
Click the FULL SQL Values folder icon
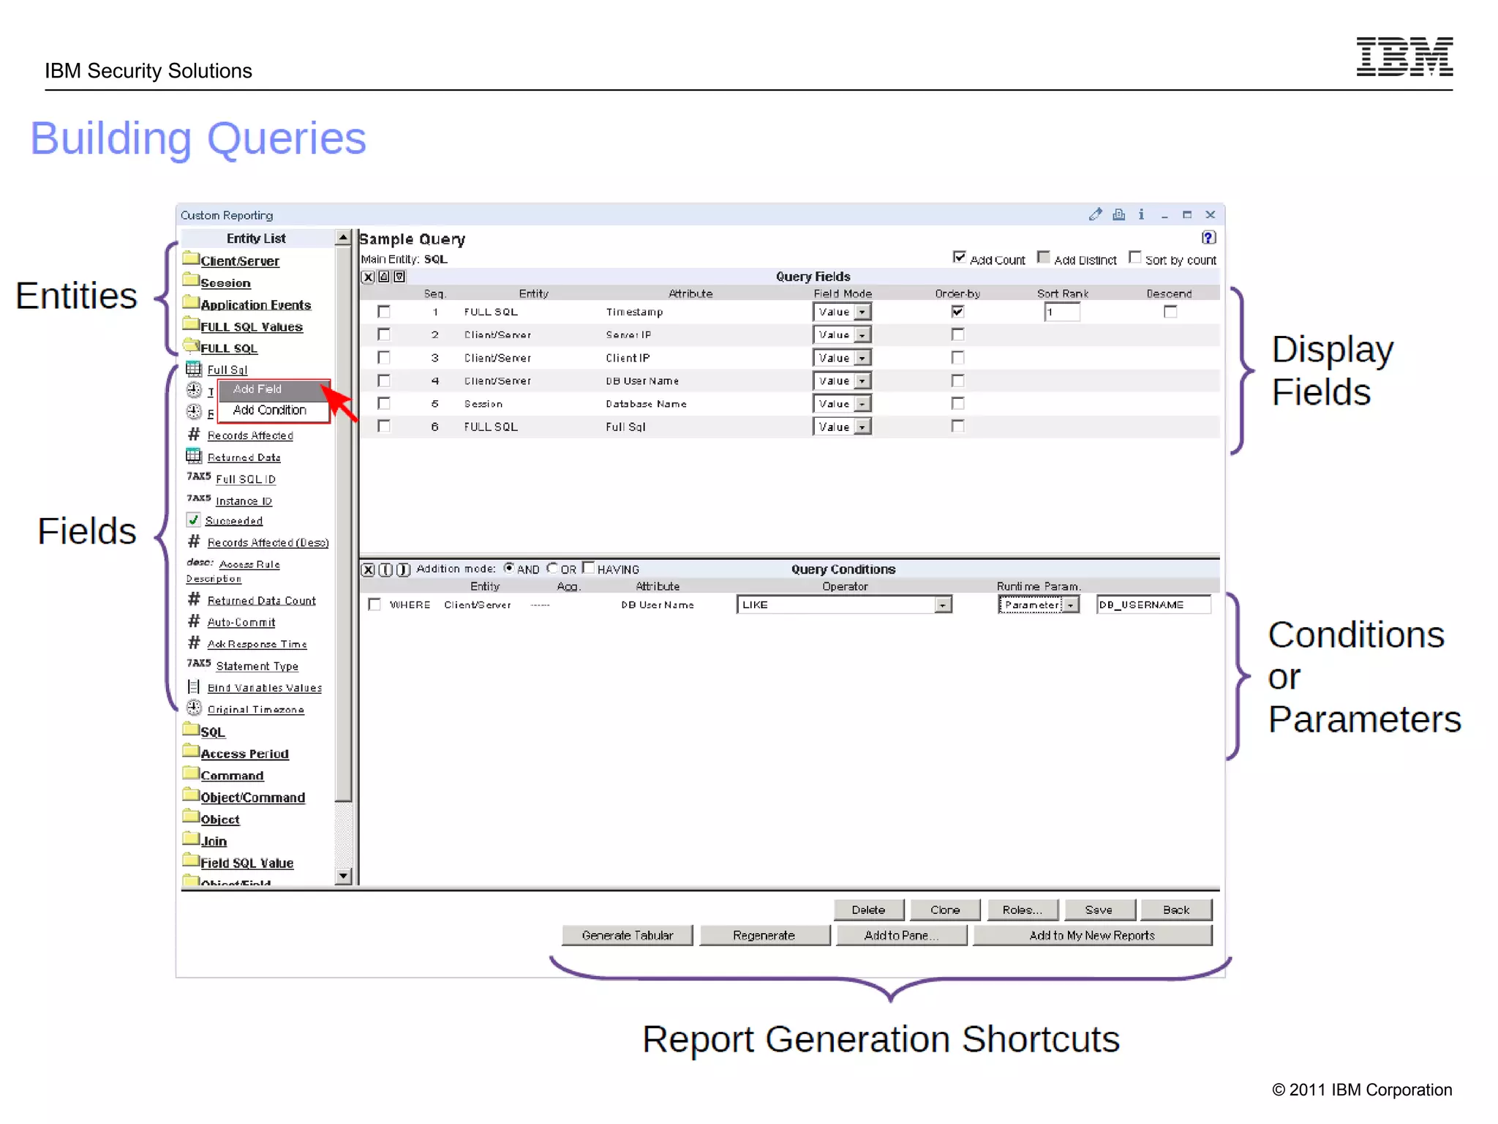point(191,324)
